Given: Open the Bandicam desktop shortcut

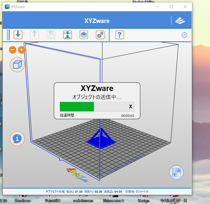Looking at the screenshot, I should coord(23,199).
